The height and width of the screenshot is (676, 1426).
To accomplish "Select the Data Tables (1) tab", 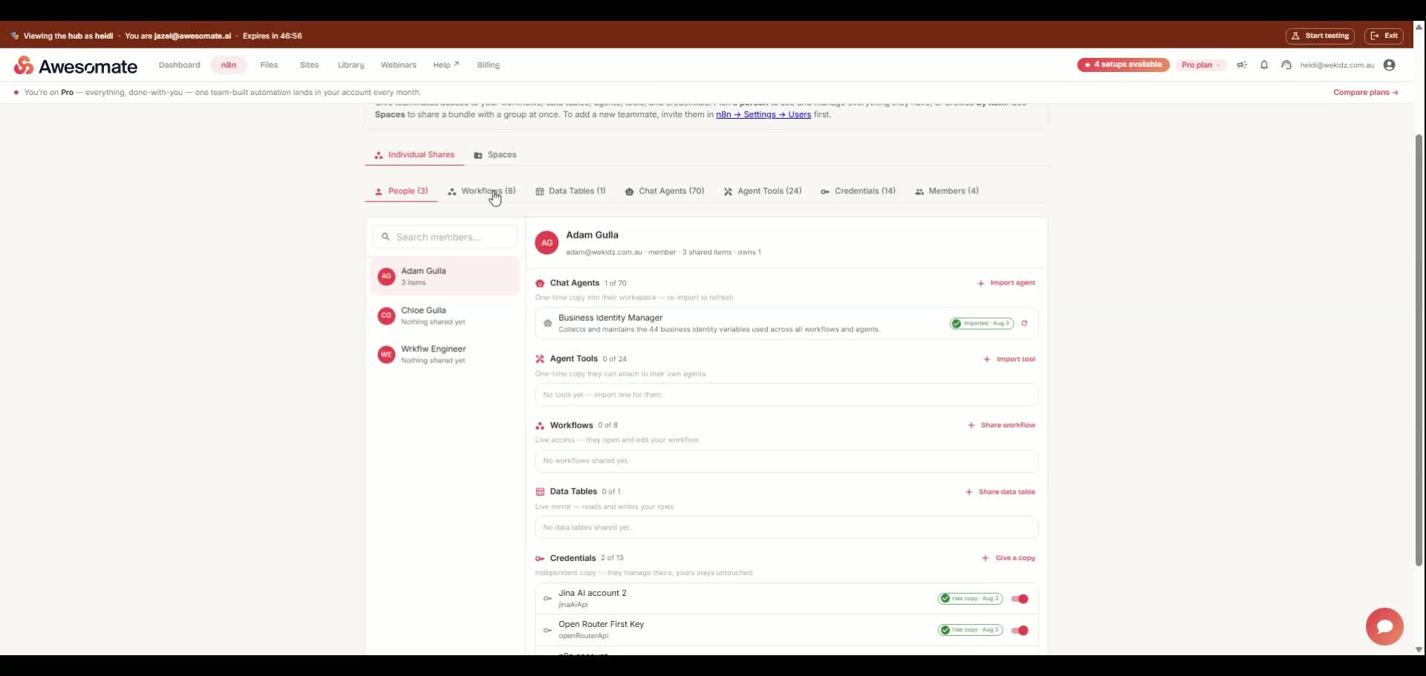I will point(570,192).
